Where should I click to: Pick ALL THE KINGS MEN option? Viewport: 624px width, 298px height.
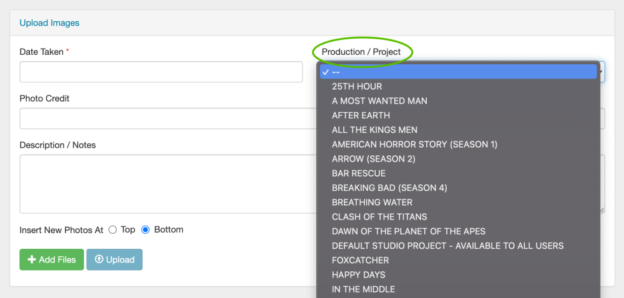point(459,130)
